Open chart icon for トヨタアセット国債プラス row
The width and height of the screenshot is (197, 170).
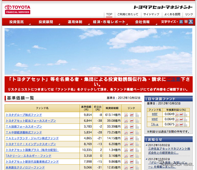(132, 150)
